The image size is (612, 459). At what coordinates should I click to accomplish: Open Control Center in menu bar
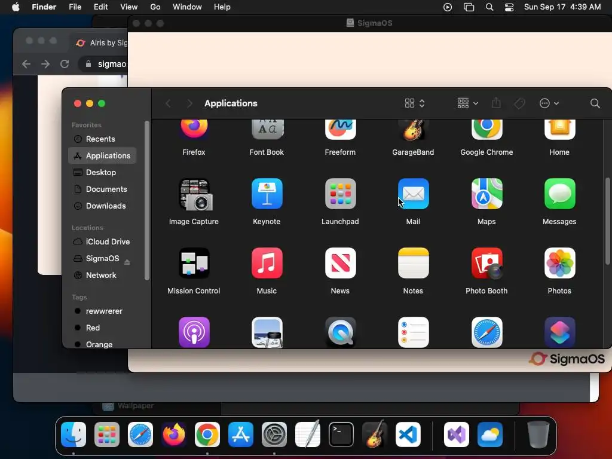coord(509,7)
